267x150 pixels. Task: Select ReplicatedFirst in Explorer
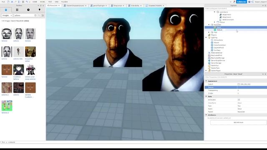pos(217,55)
